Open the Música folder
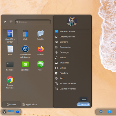The height and width of the screenshot is (116, 116). click(x=72, y=57)
